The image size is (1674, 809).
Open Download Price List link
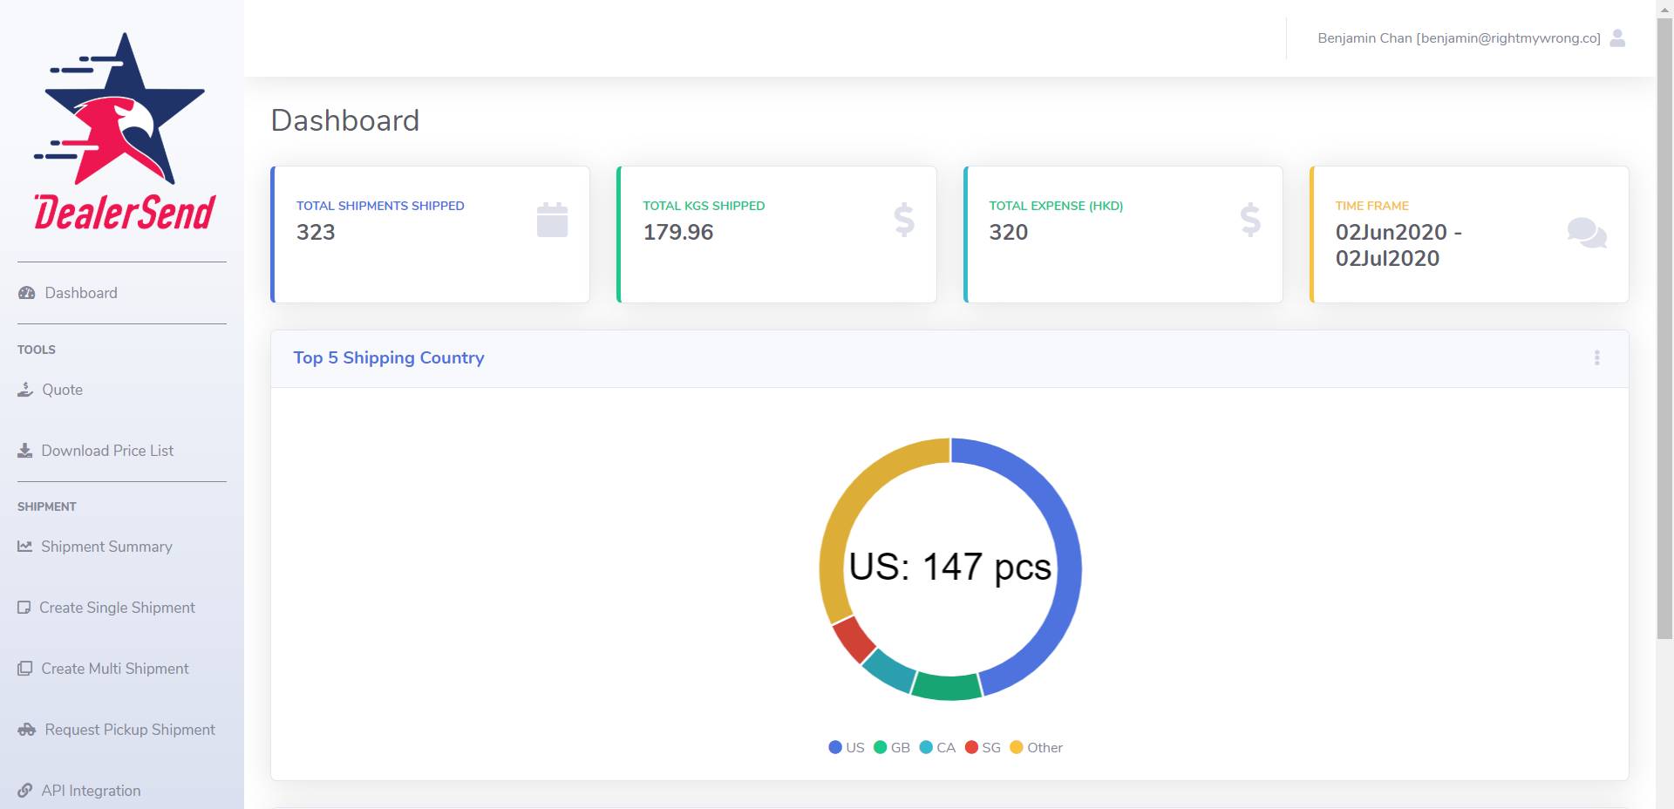tap(107, 451)
